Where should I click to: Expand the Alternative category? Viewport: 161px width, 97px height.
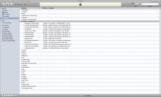coord(22,10)
